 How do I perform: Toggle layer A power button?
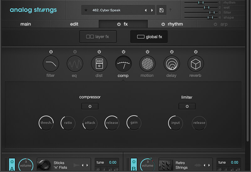(12, 162)
